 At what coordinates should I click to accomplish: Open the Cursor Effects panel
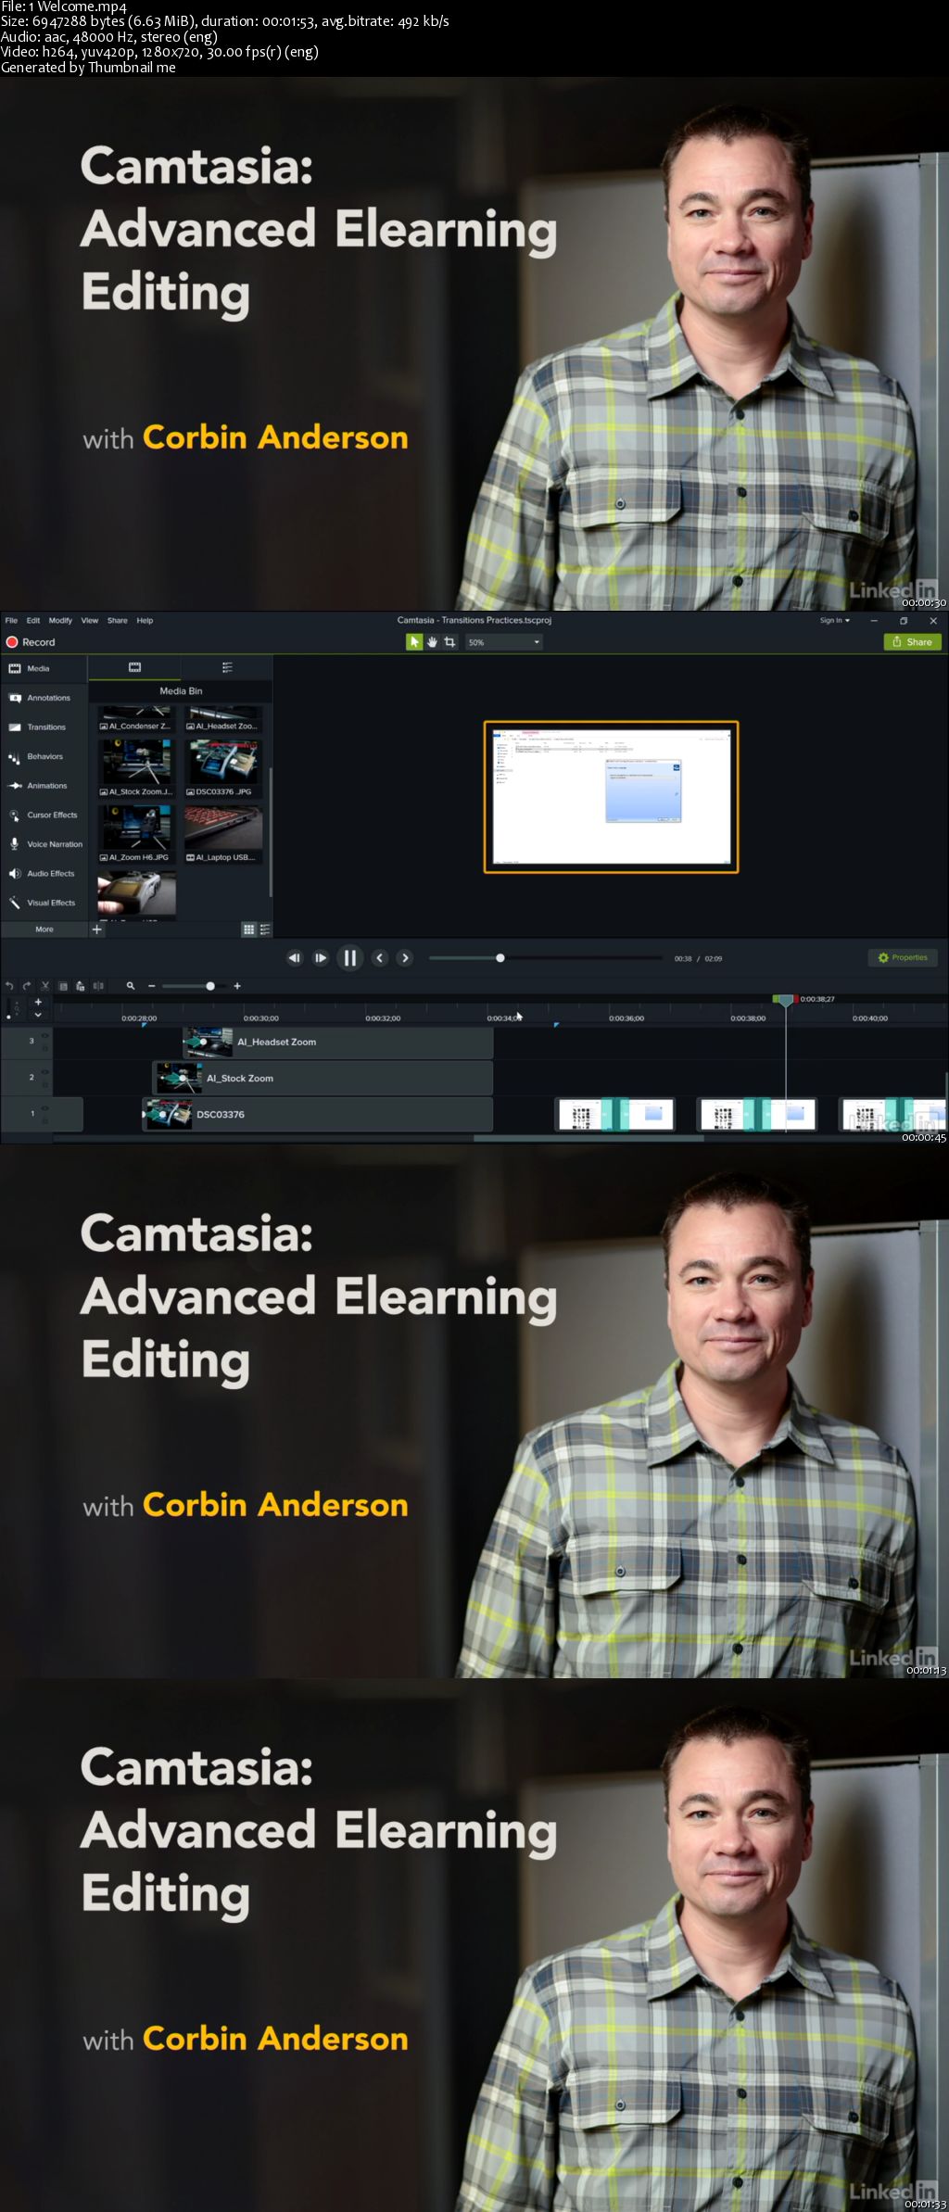point(44,815)
